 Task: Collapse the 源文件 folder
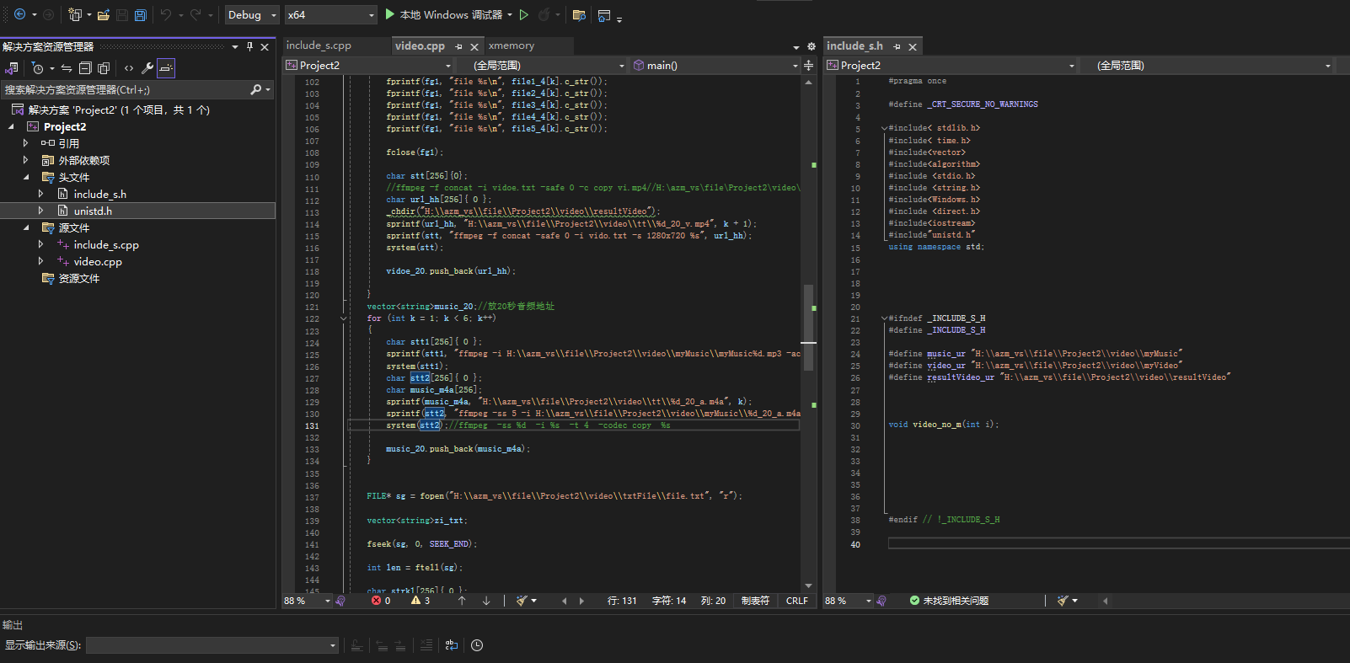coord(26,227)
